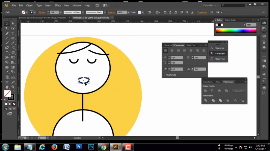Choose the Ellipse shape tool
Viewport: 270px width, 151px height.
(x=13, y=38)
